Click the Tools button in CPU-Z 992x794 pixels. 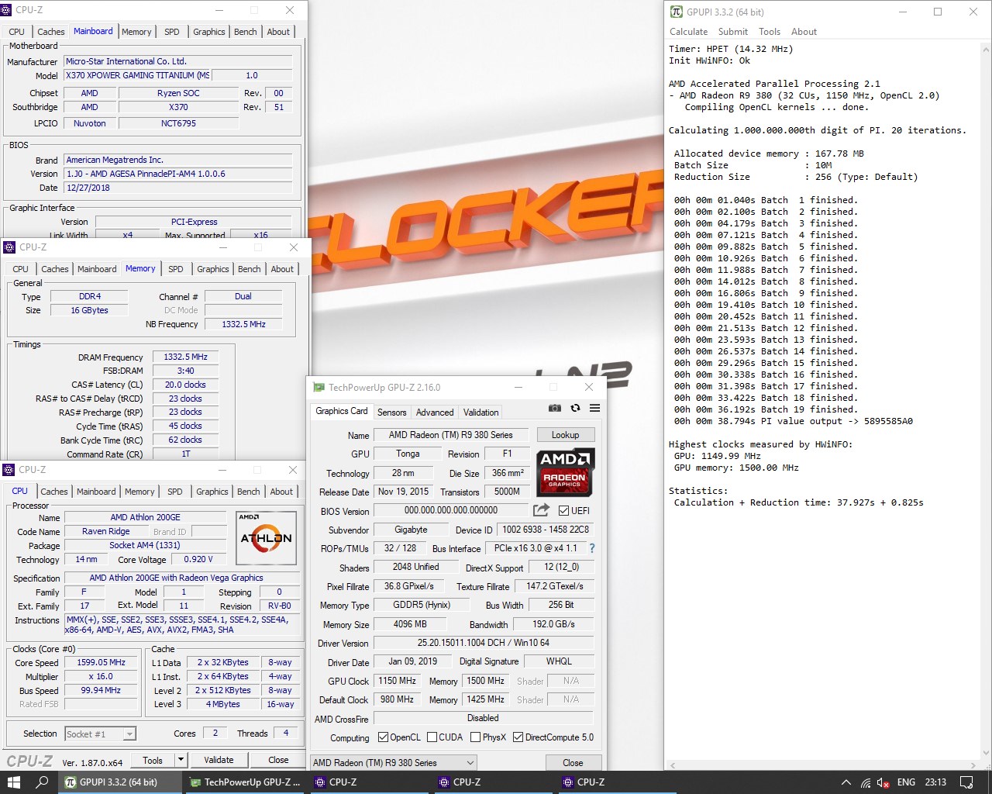pos(153,760)
